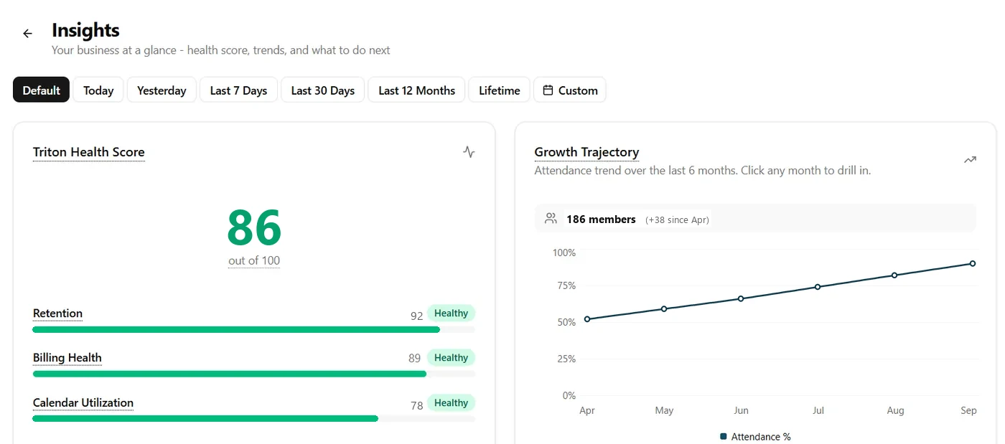
Task: Switch to Lifetime range
Action: tap(500, 90)
